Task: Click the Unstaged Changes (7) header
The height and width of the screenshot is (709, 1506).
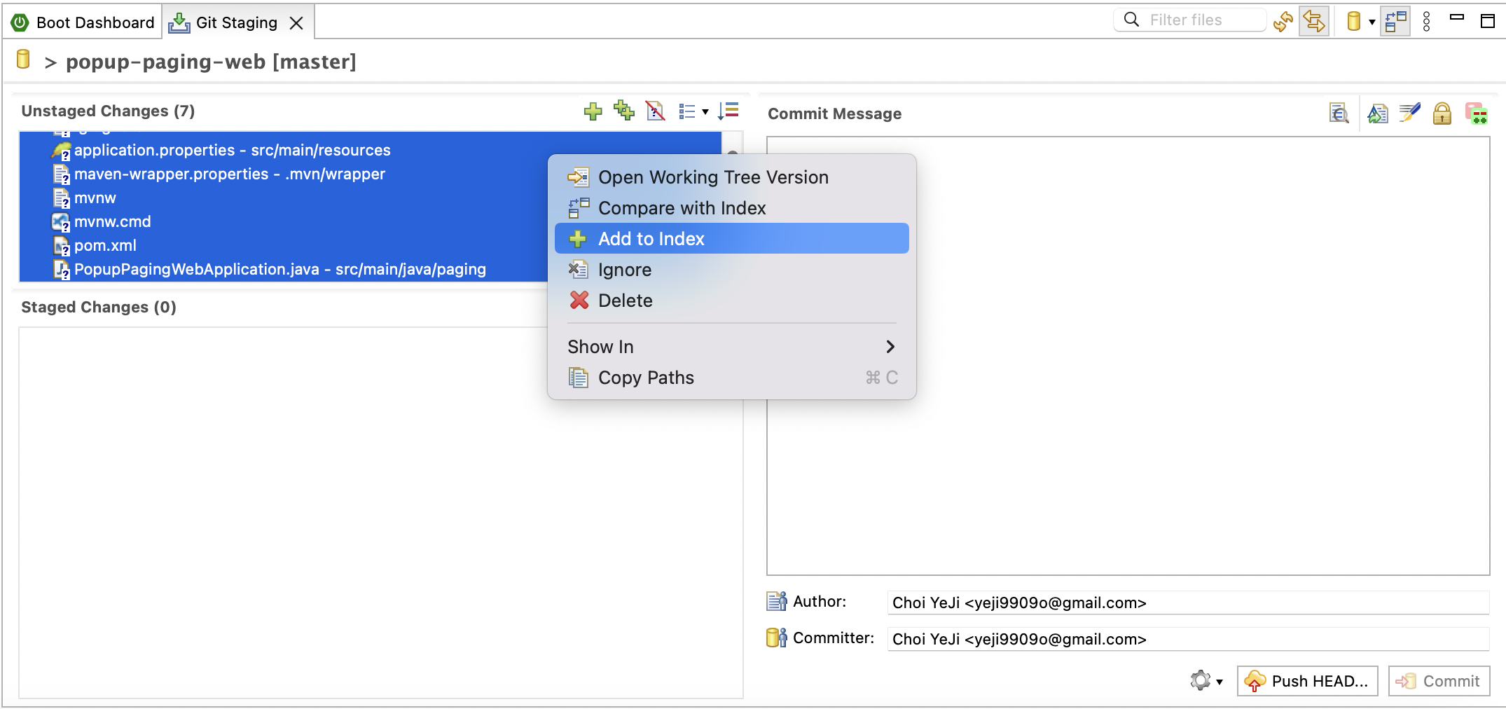Action: [108, 111]
